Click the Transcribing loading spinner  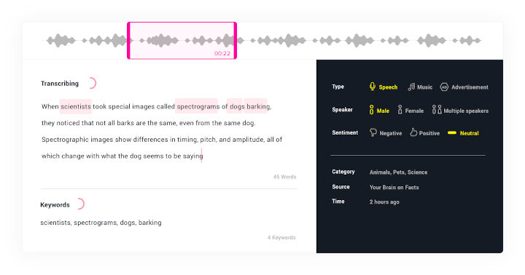(92, 83)
